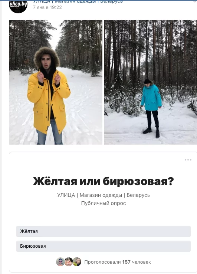Open the voter avatar wearing sunglasses
197x274 pixels.
point(60,262)
